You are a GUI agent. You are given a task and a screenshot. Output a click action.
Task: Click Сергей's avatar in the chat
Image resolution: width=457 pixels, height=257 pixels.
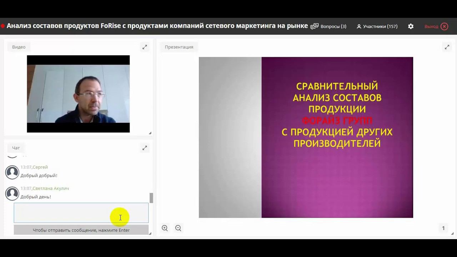(x=12, y=172)
